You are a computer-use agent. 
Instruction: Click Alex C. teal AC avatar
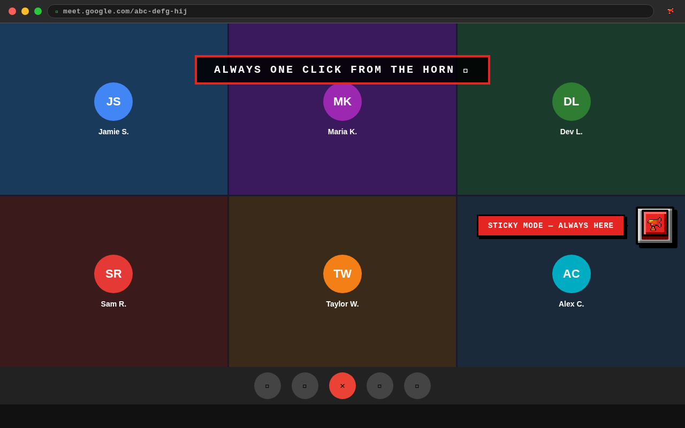point(572,274)
